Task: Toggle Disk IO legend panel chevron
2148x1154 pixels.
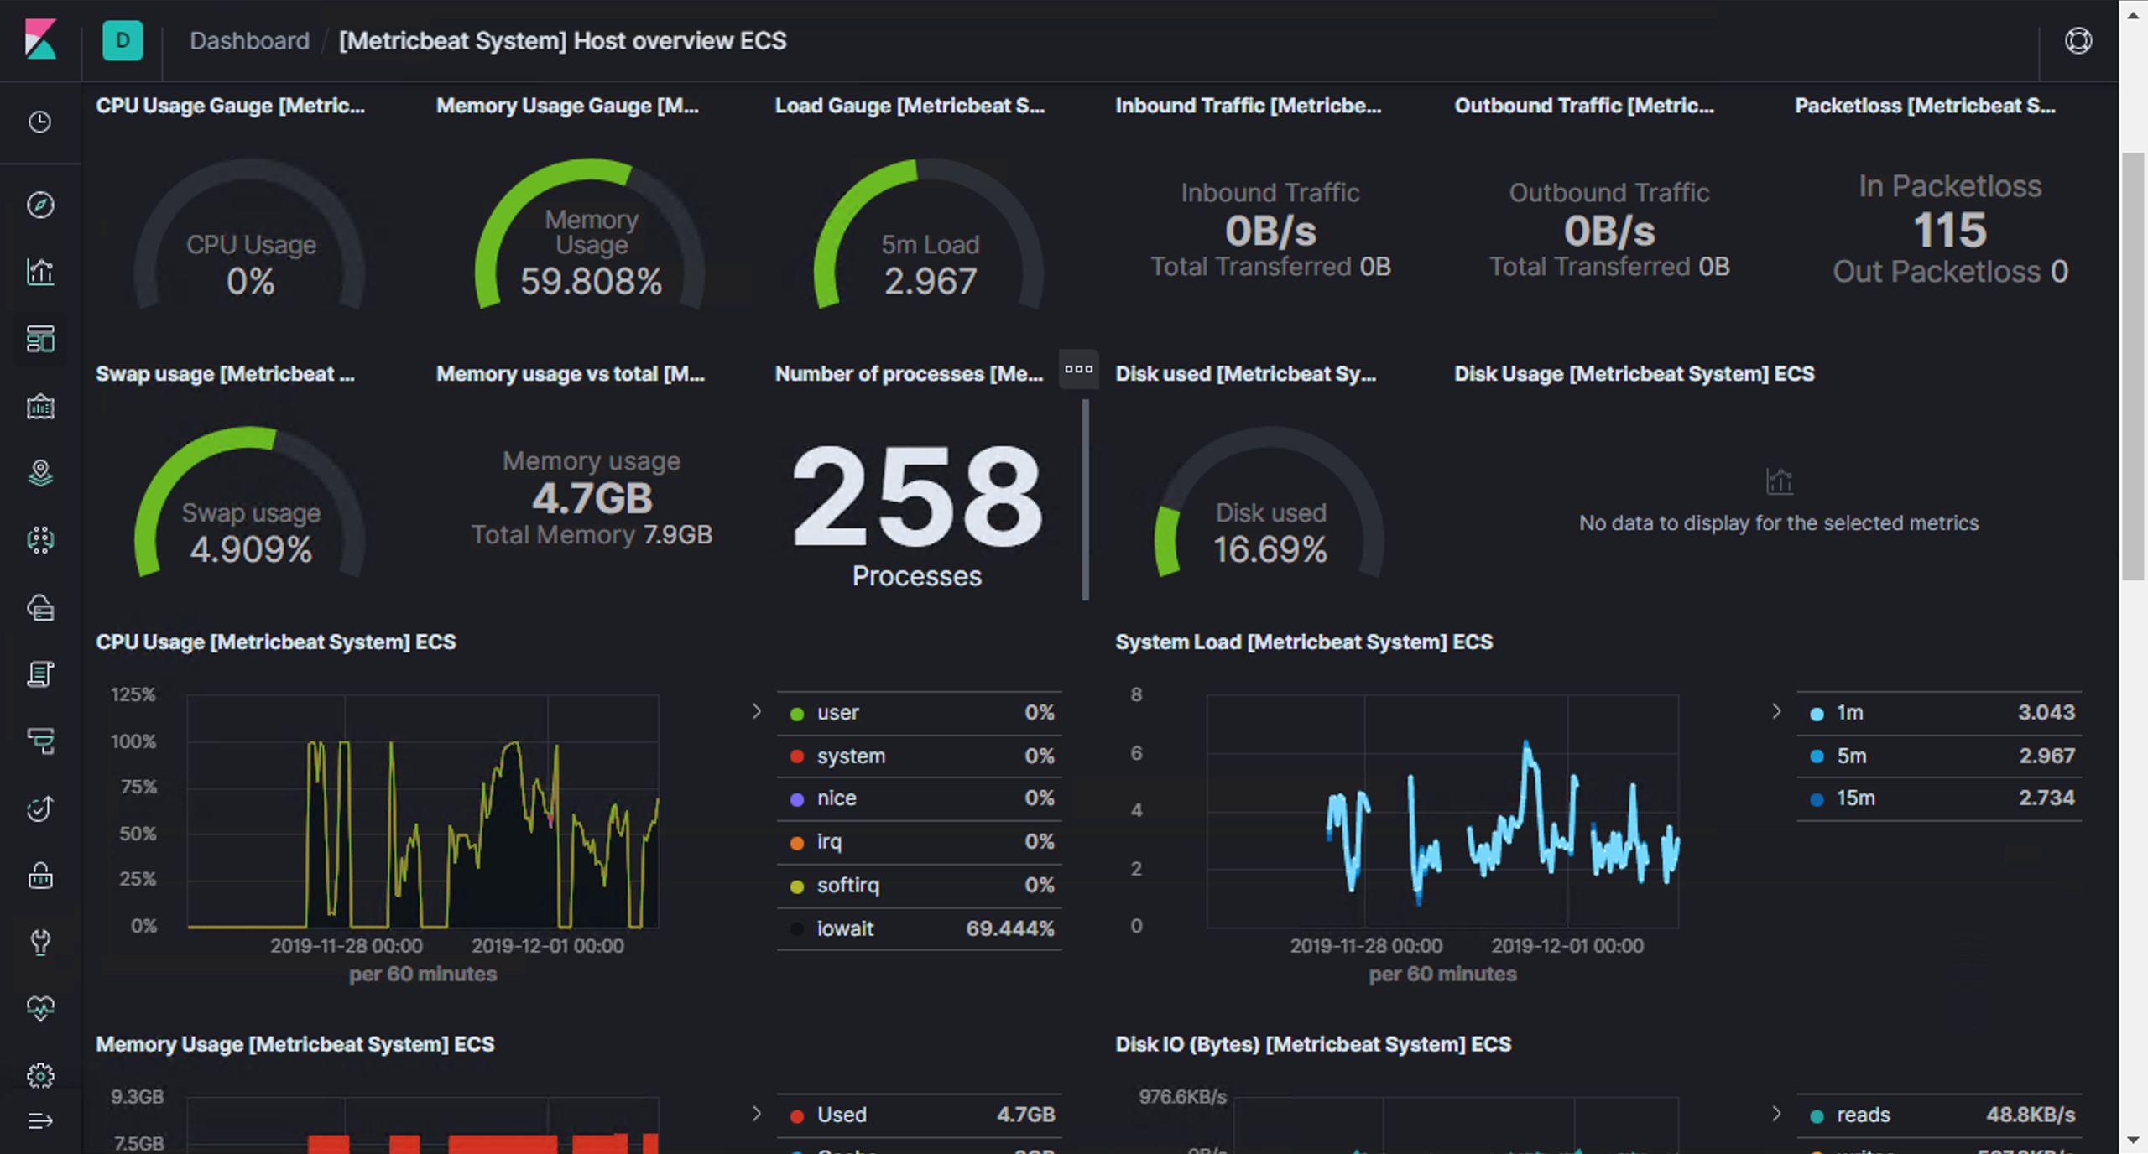Action: coord(1775,1114)
